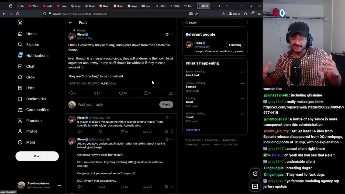The image size is (345, 194).
Task: Bookmark this page with the star icon
Action: click(x=196, y=14)
